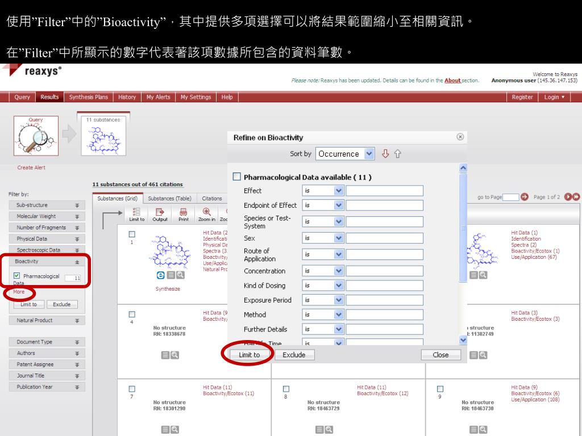
Task: Open details icon for RN 18463730
Action: 473,430
